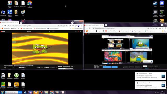Select the People Playground desktop icon
Image resolution: width=167 pixels, height=94 pixels.
155,13
